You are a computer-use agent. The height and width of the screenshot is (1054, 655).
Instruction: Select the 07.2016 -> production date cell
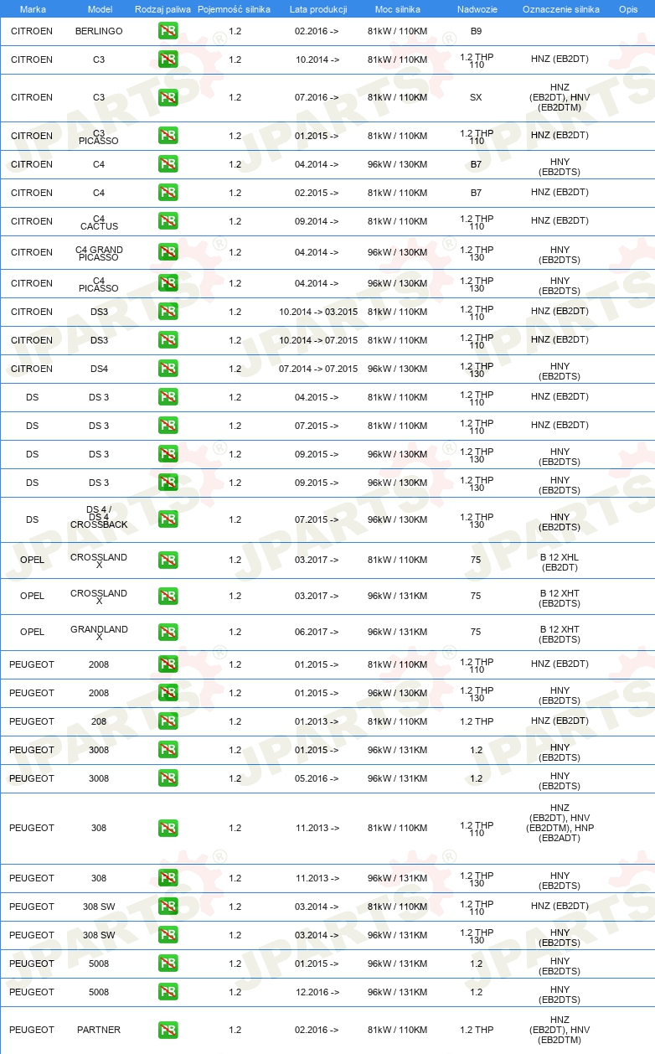[317, 97]
